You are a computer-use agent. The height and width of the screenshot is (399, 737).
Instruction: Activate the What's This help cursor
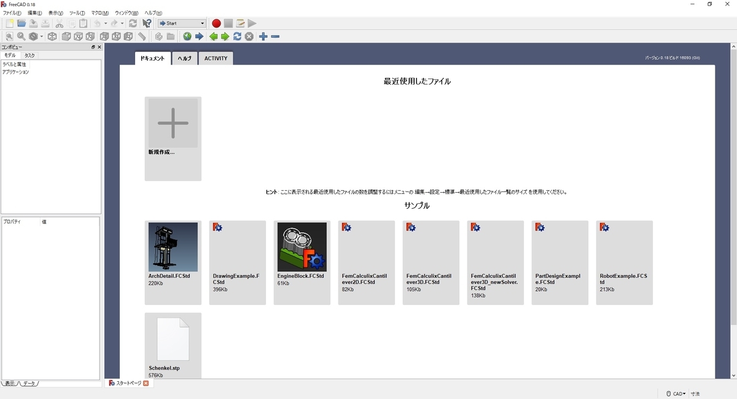point(146,23)
